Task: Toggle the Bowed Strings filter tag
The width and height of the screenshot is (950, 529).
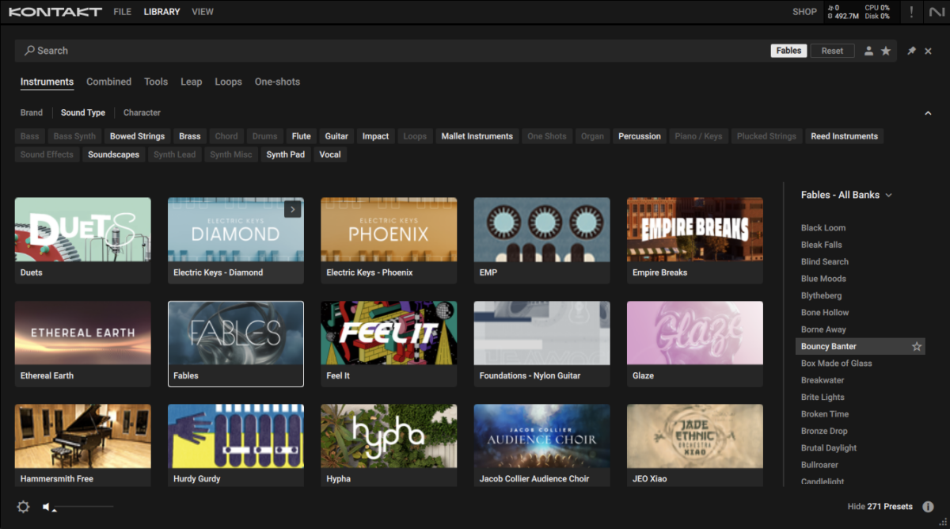Action: coord(138,136)
